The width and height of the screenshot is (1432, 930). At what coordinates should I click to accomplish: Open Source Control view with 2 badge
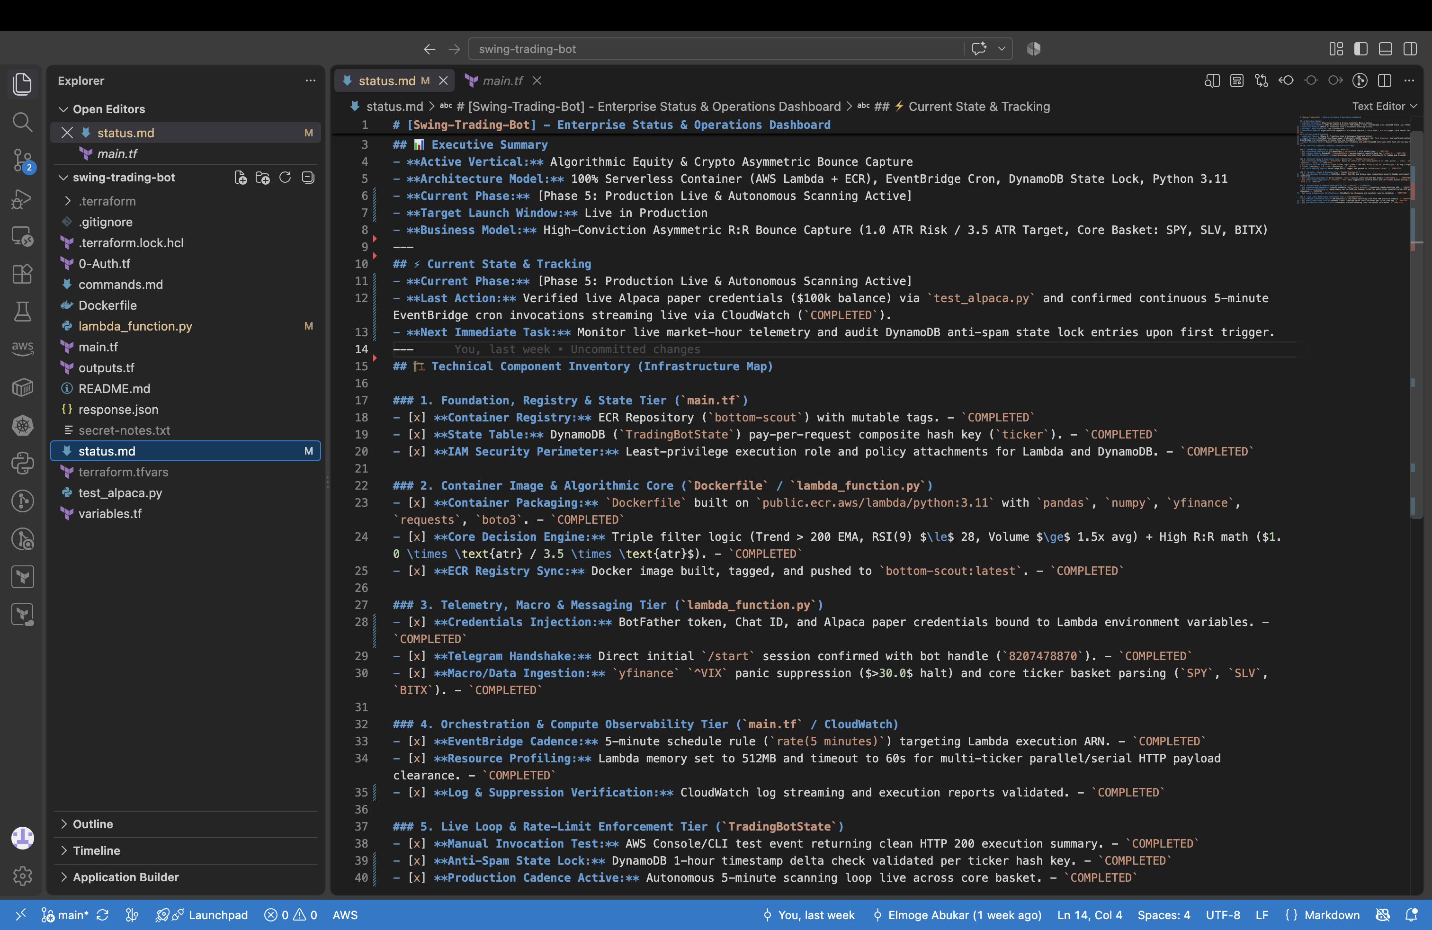(x=22, y=161)
